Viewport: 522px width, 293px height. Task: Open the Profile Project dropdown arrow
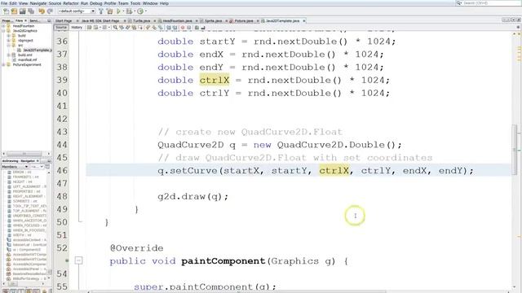tap(145, 11)
